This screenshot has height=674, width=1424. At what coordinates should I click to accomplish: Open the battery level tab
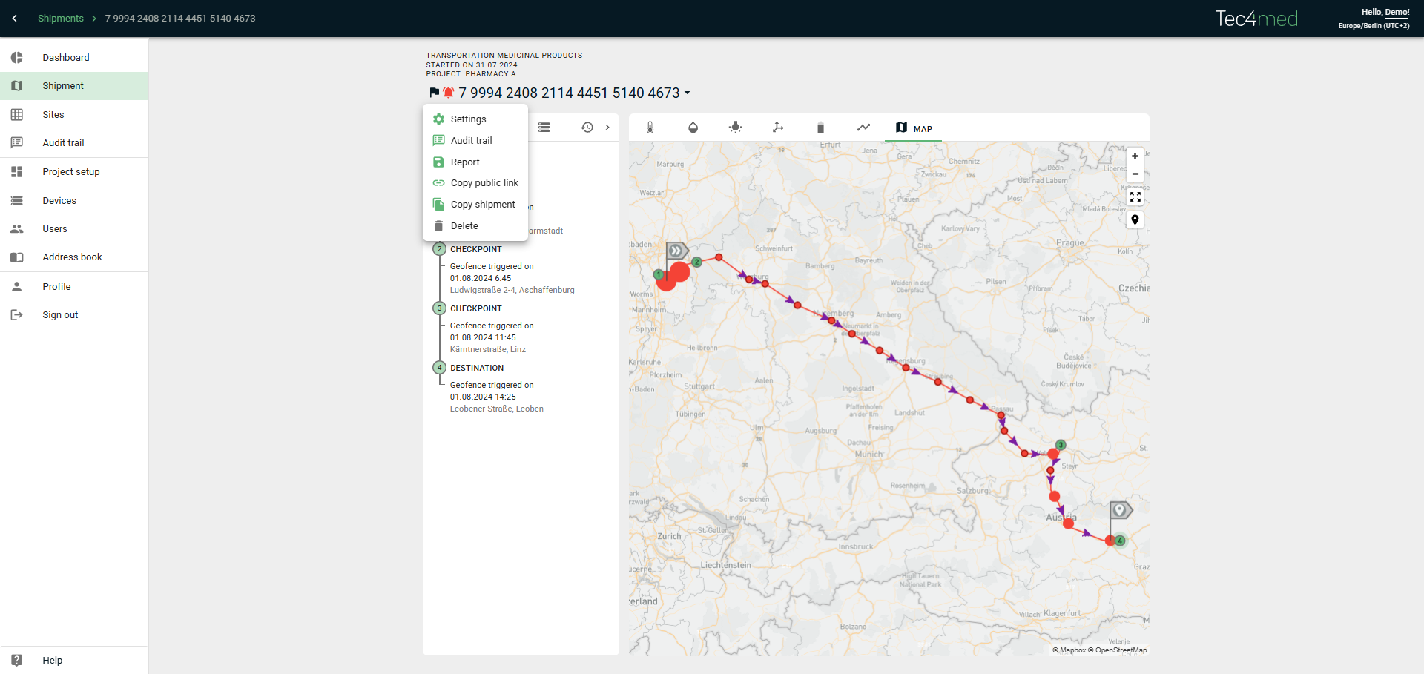[x=820, y=128]
